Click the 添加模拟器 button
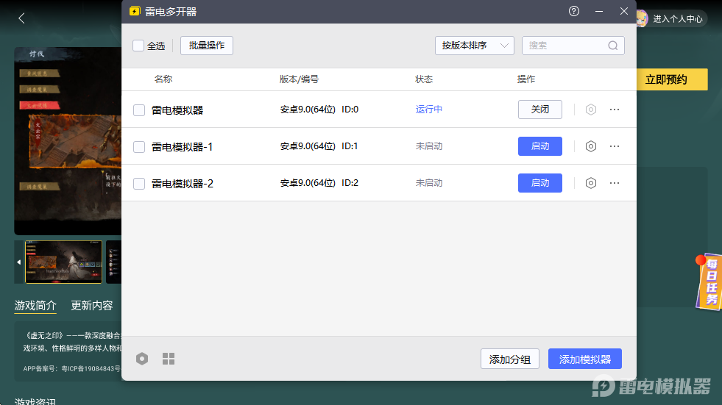 point(585,359)
